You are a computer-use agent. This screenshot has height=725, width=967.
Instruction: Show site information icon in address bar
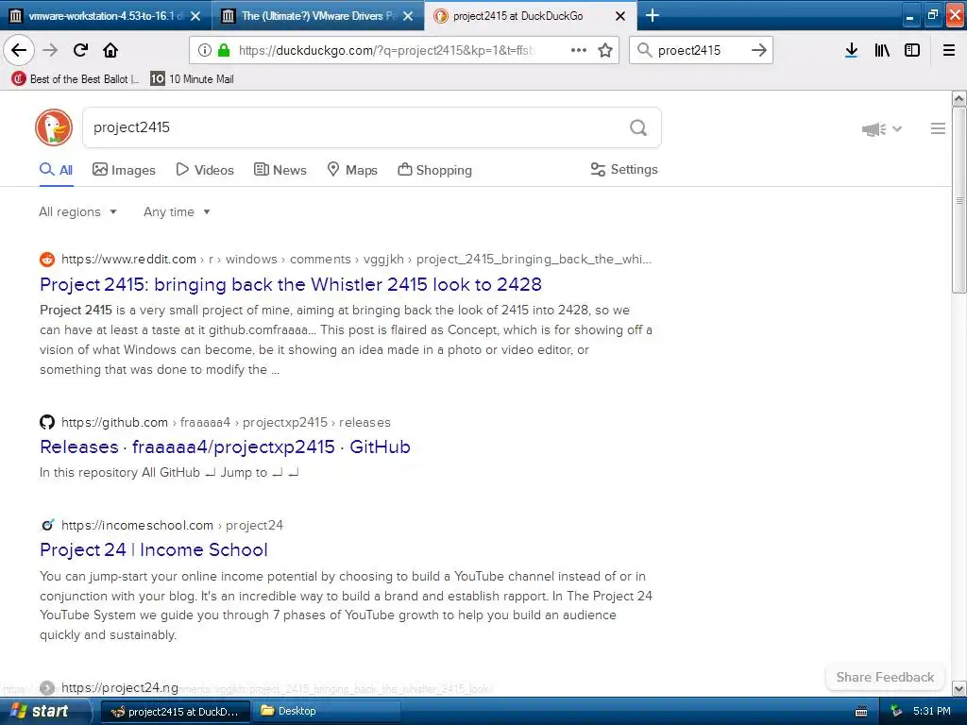click(205, 50)
